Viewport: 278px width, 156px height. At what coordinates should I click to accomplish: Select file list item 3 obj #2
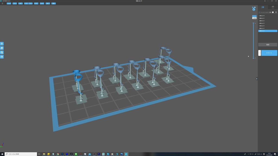pos(268,21)
